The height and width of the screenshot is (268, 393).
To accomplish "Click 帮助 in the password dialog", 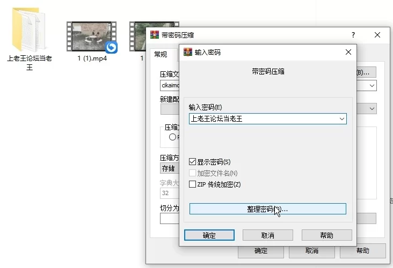I will coord(326,235).
